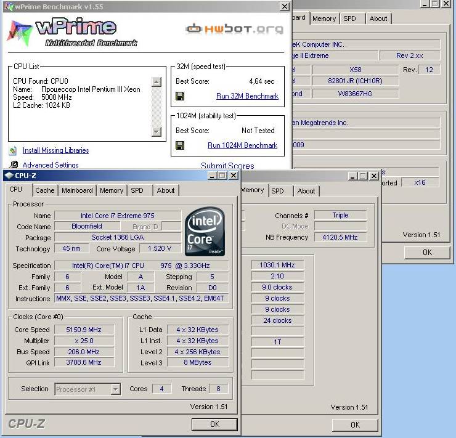Viewport: 456px width, 438px height.
Task: Click OK in the CPU-Z Memory window
Action: click(x=355, y=425)
